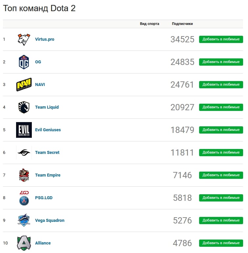
Task: Open the Vega Squadron shark logo
Action: (x=24, y=221)
